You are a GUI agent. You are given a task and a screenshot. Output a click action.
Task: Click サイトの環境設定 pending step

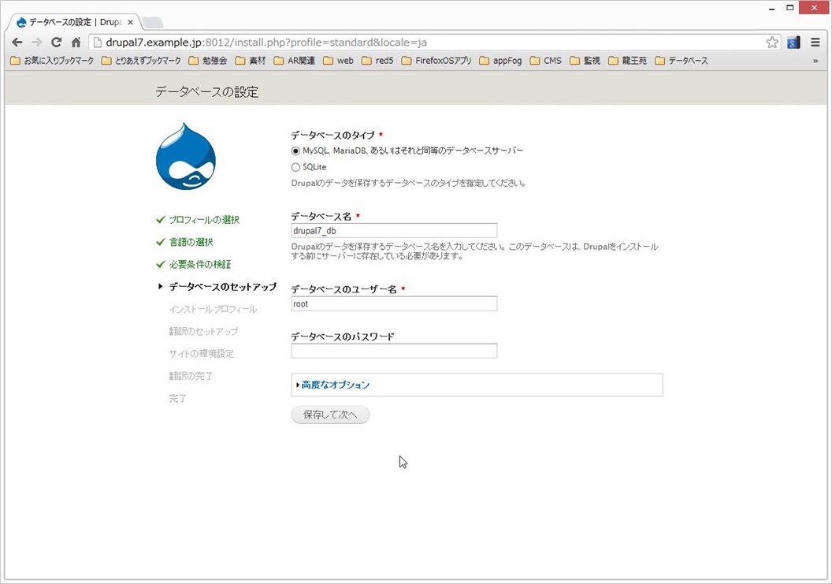tap(201, 354)
